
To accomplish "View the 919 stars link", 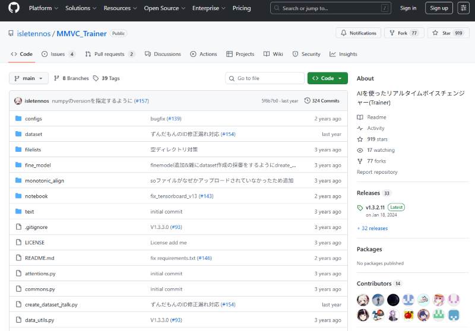I will [x=377, y=139].
